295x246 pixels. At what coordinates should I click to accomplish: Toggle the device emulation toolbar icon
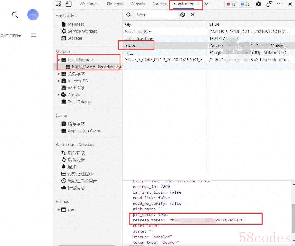click(x=68, y=4)
